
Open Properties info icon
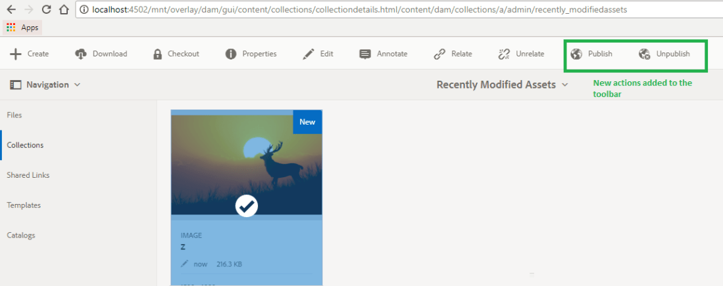[x=231, y=54]
